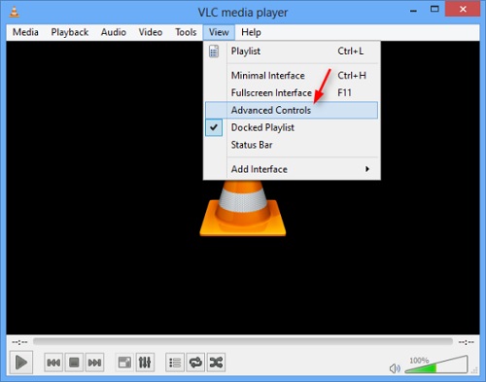Skip to previous media track
The width and height of the screenshot is (486, 382).
click(53, 363)
